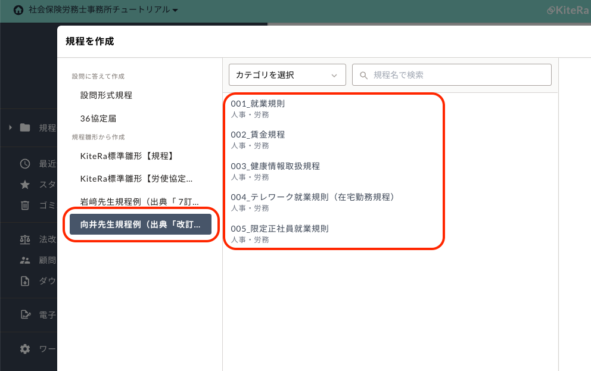Click the clock icon for recent items
This screenshot has height=371, width=591.
(25, 164)
